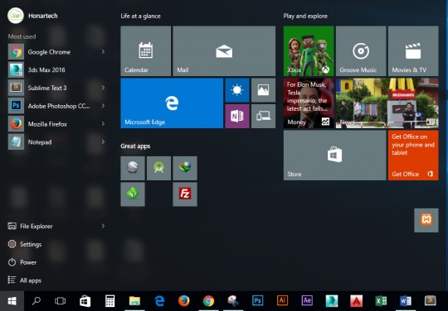Launch the FileZilla tile in Great apps

coord(185,194)
